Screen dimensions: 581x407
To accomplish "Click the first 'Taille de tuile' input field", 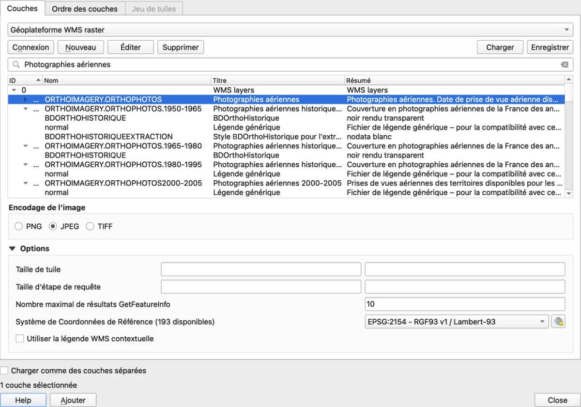I will [x=261, y=269].
